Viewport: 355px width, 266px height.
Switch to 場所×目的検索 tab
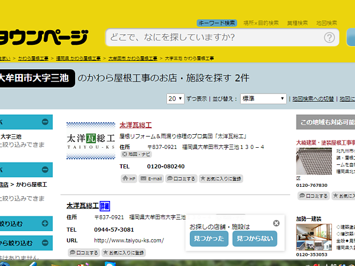click(261, 23)
